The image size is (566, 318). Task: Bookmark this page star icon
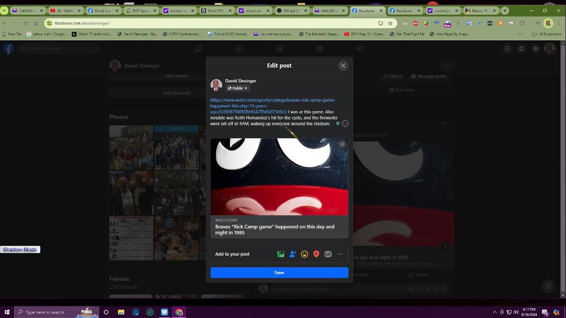[390, 23]
